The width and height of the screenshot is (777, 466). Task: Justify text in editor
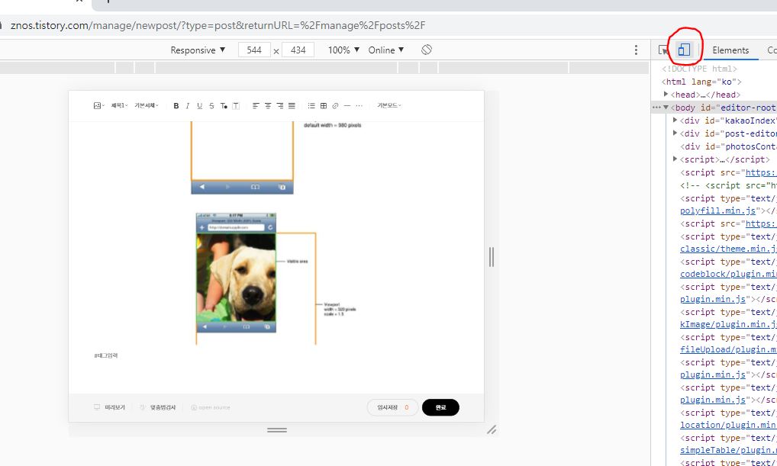click(292, 105)
